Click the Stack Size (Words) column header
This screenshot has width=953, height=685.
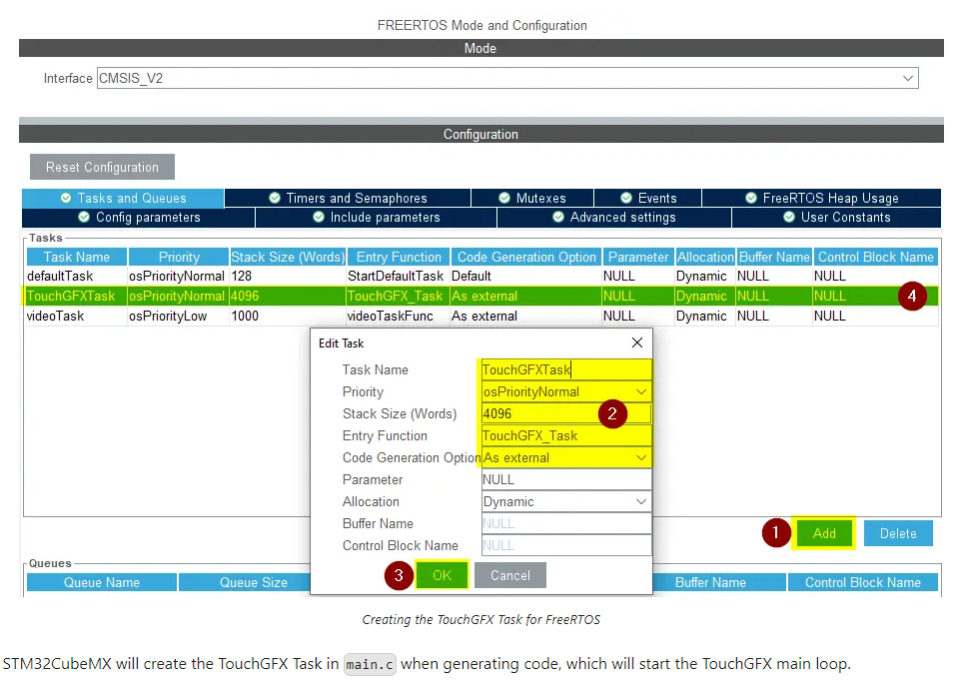pos(288,257)
